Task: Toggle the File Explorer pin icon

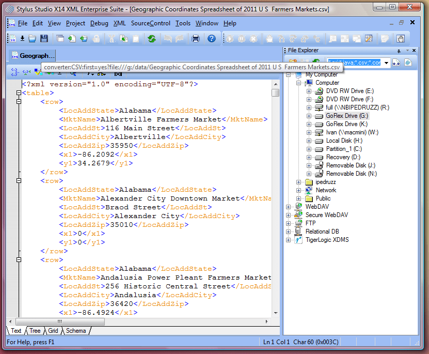Action: click(x=399, y=51)
